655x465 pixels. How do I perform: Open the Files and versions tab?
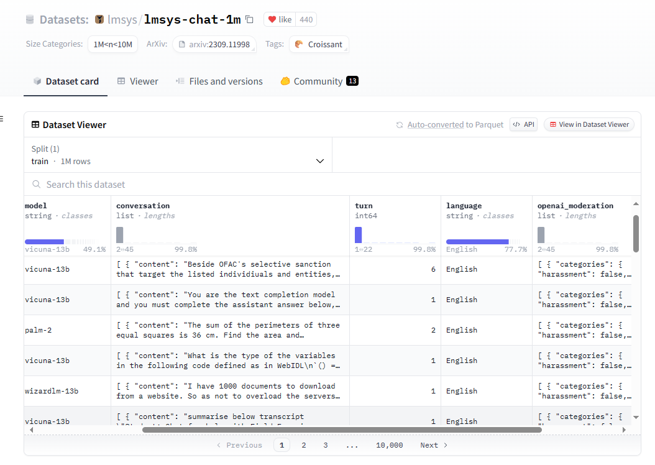(219, 81)
